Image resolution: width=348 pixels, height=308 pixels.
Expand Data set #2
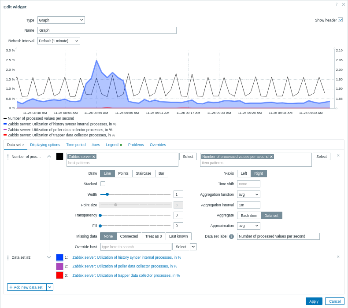(x=49, y=257)
